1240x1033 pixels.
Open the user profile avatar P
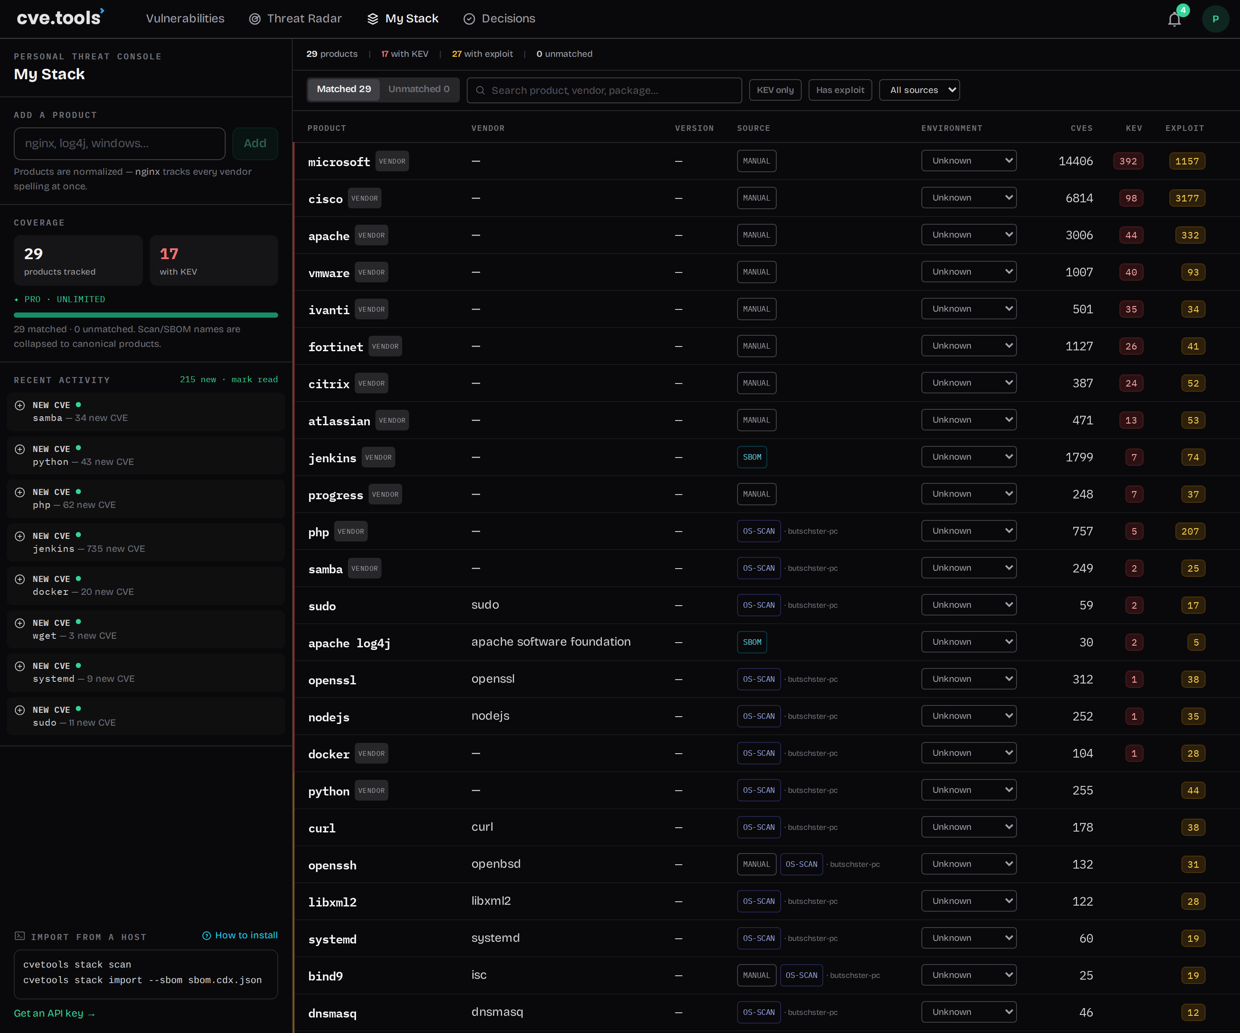click(x=1215, y=19)
